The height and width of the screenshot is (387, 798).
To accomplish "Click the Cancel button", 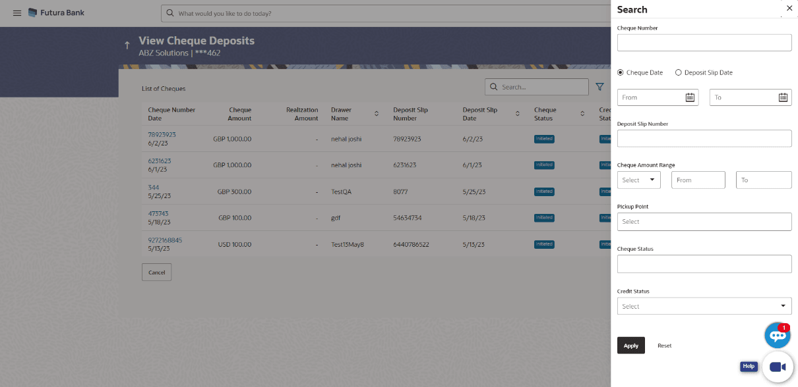I will (x=156, y=272).
